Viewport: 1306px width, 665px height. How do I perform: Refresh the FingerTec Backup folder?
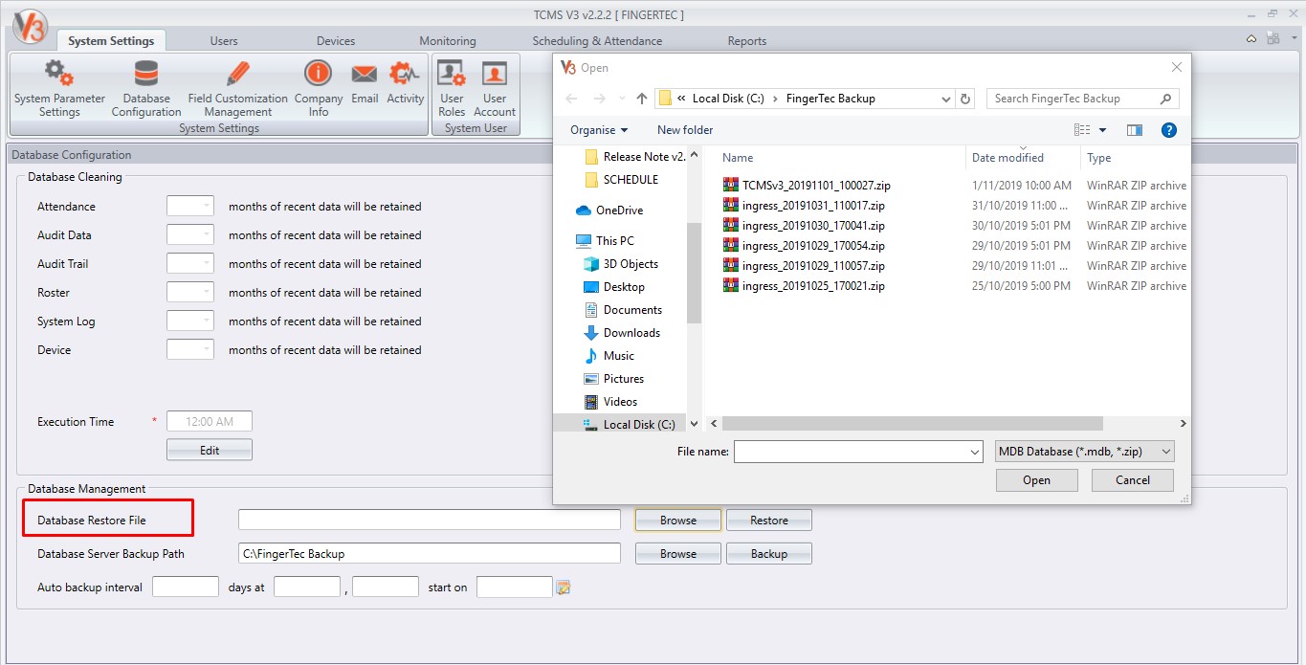(965, 99)
